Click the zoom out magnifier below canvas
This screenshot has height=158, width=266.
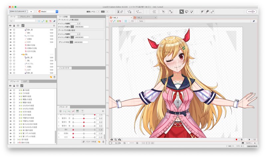[x=124, y=143]
